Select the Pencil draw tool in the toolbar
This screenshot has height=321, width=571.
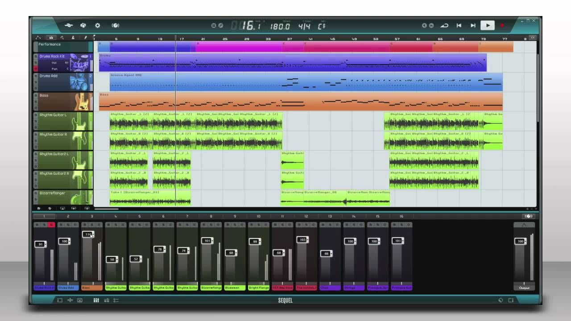pos(86,38)
